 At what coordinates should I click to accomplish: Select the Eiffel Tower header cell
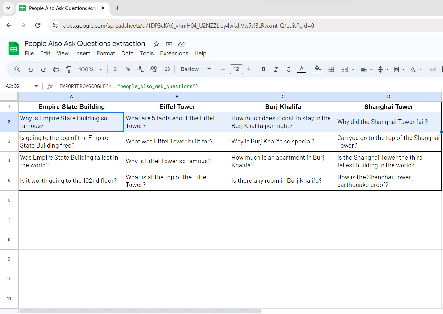pos(177,107)
